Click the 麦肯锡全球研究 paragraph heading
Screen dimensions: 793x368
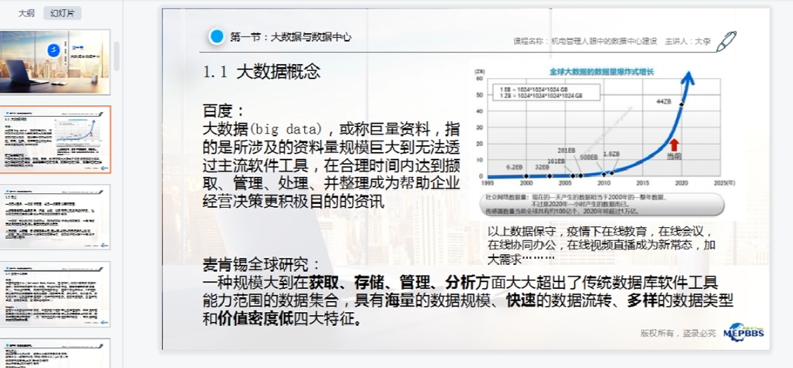pyautogui.click(x=261, y=264)
